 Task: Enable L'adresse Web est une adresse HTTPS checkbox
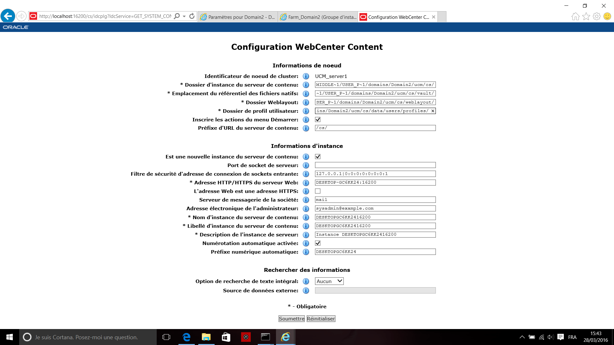pyautogui.click(x=318, y=191)
